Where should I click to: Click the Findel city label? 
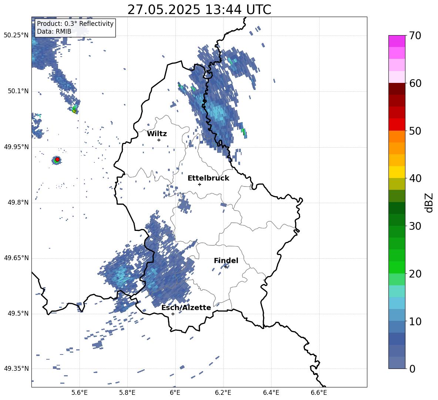(226, 260)
